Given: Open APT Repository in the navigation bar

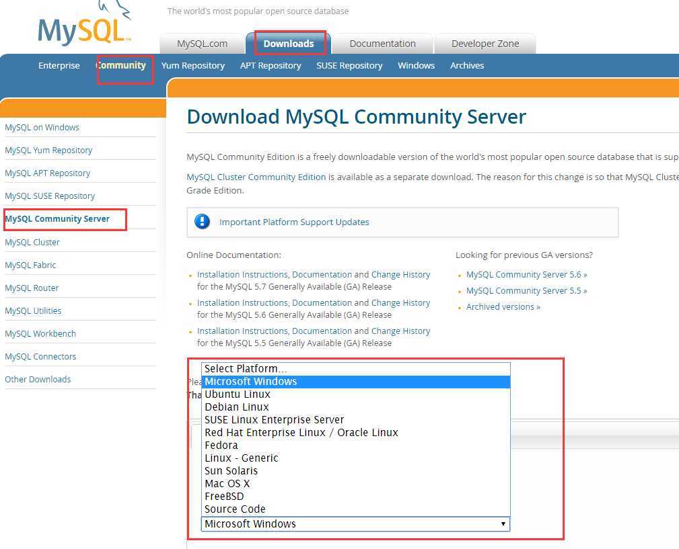Looking at the screenshot, I should (x=271, y=66).
